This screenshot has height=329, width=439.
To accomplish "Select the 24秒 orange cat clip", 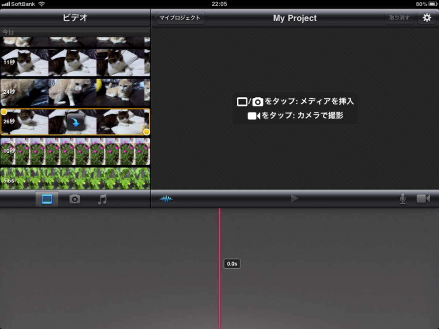I will pyautogui.click(x=75, y=92).
